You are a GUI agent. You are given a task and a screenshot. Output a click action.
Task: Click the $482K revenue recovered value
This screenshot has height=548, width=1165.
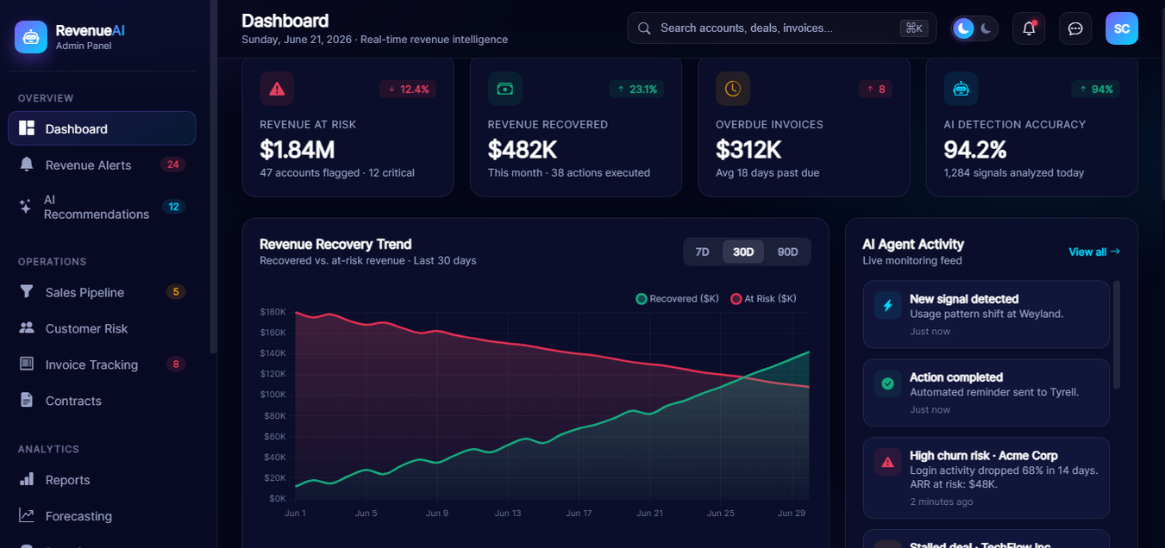click(523, 150)
